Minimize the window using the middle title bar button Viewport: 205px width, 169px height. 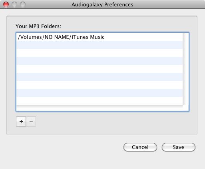(x=14, y=4)
